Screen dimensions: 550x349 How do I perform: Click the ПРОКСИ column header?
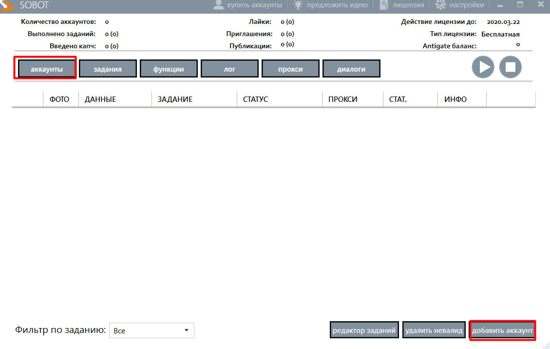coord(343,99)
